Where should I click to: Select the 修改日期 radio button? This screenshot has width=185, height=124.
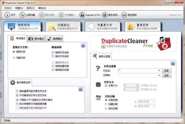[x=106, y=109]
